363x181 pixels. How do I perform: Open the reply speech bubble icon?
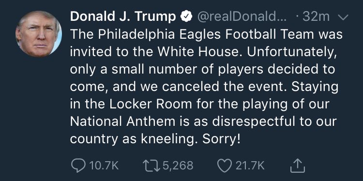point(79,166)
